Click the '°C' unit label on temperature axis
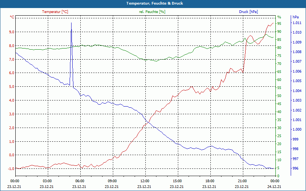The width and height of the screenshot is (306, 191). [12, 17]
